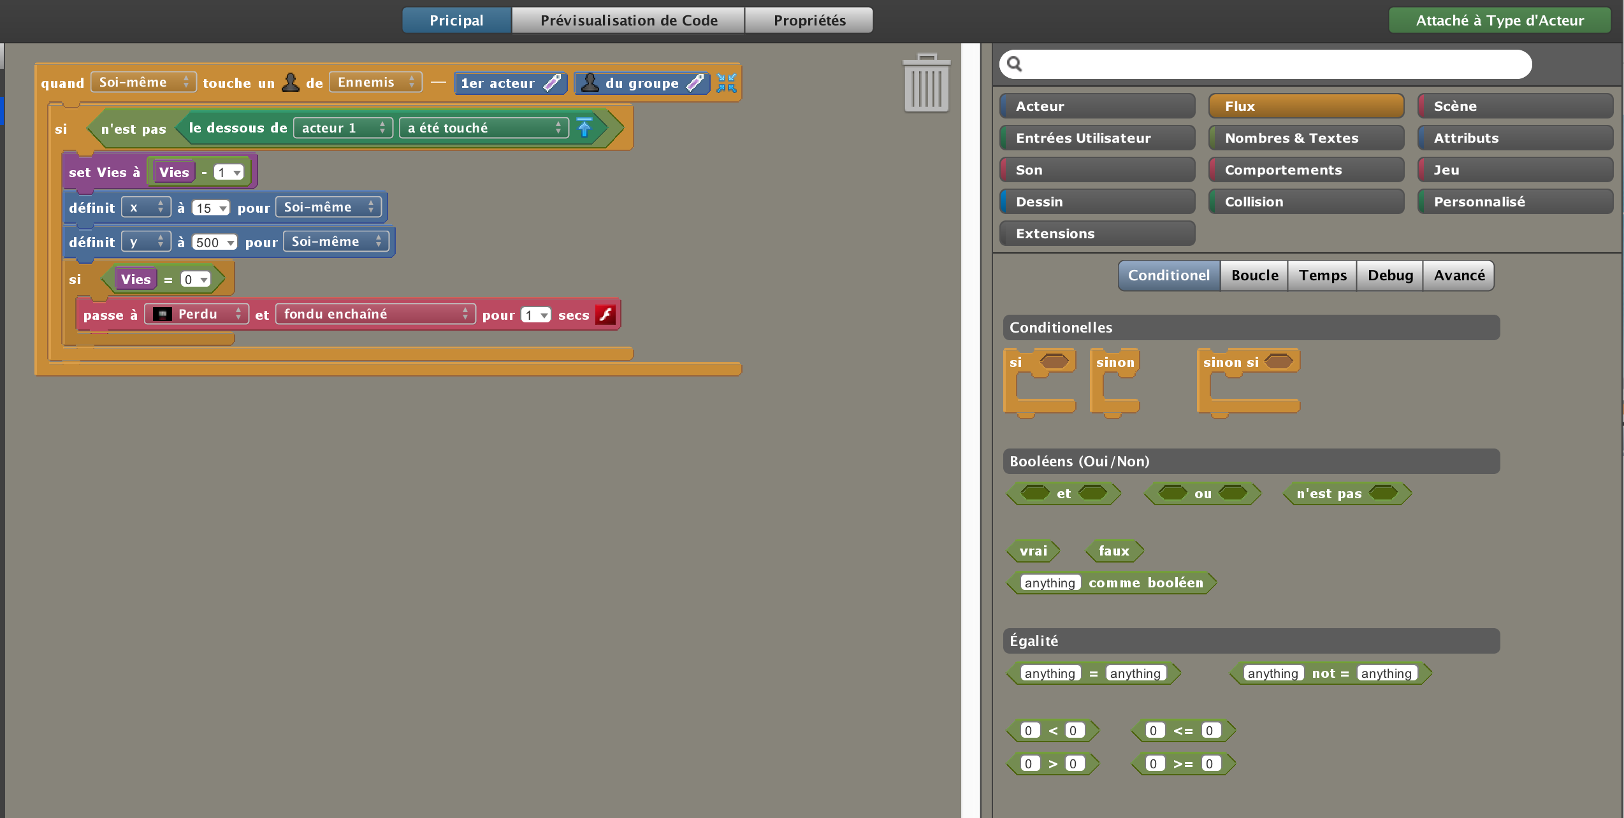Select 'anything comme booléen' block
This screenshot has height=818, width=1624.
tap(1112, 582)
